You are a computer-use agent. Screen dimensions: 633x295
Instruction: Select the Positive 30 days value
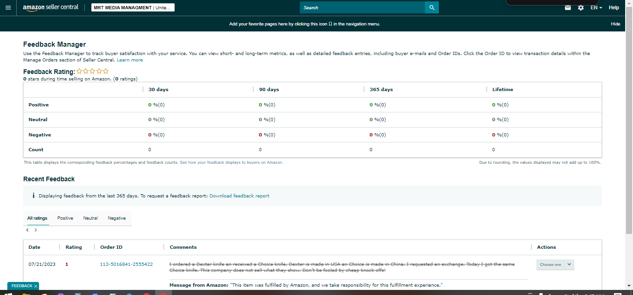pos(157,105)
